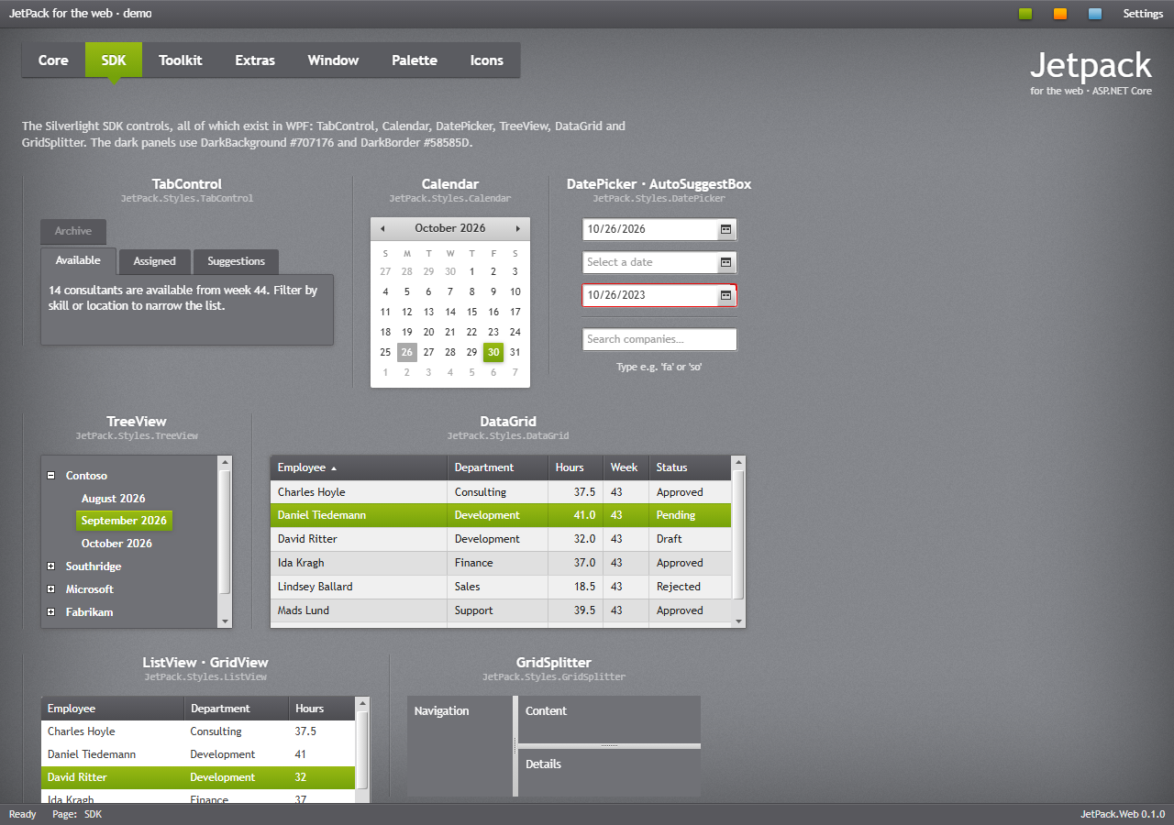Click TreeView scrollbar down arrow
This screenshot has width=1174, height=825.
click(x=225, y=621)
